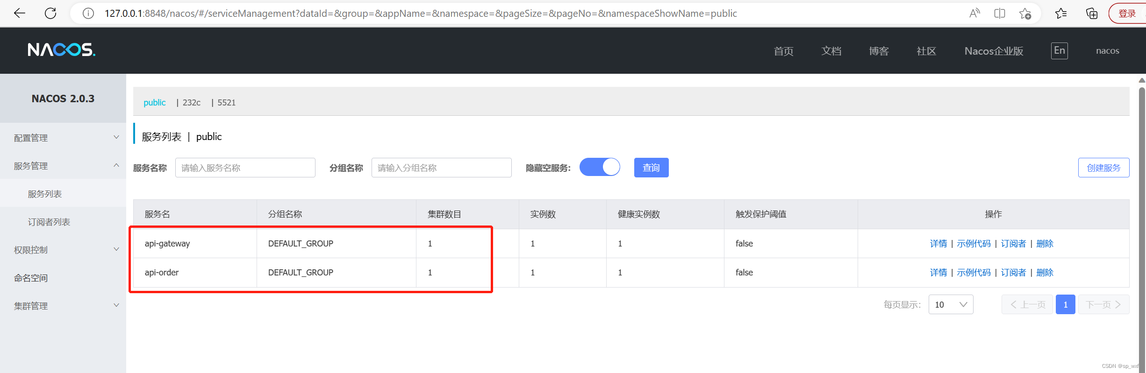The height and width of the screenshot is (373, 1146).
Task: Expand the 集群管理 sidebar menu
Action: click(x=63, y=306)
